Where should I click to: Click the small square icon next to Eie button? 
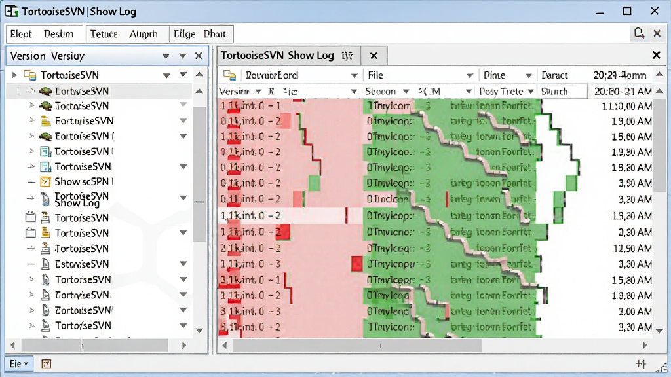click(47, 364)
